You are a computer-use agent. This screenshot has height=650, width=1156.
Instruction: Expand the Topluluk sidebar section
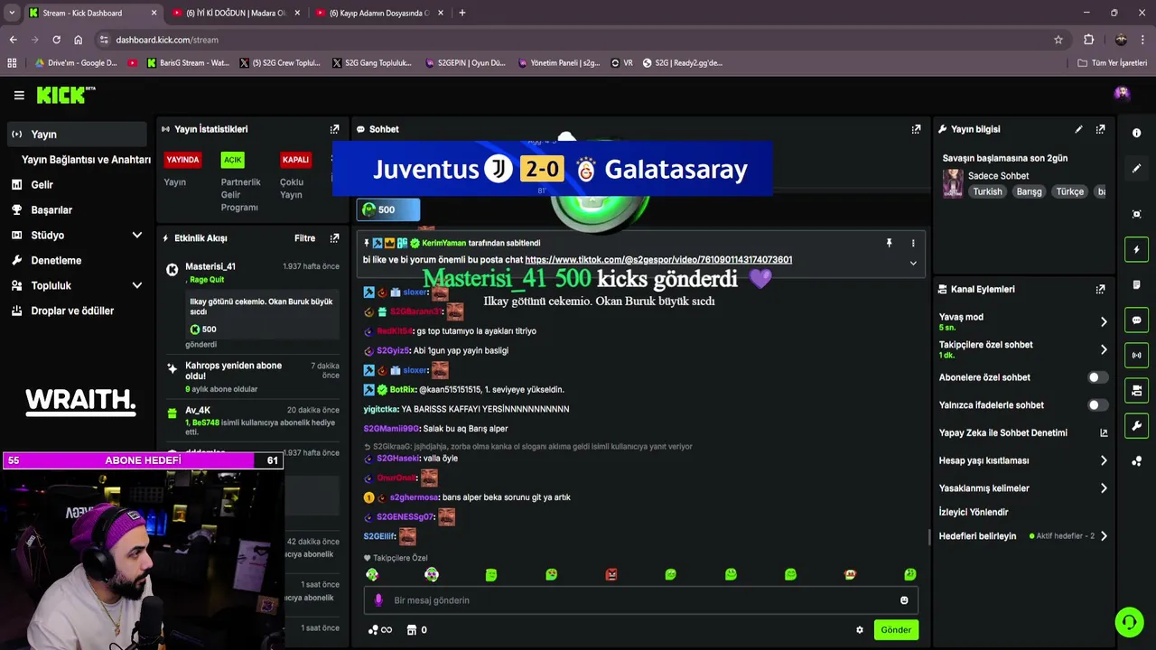tap(137, 286)
